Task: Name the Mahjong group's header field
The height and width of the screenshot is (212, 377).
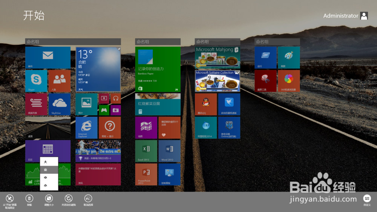Action: 218,41
